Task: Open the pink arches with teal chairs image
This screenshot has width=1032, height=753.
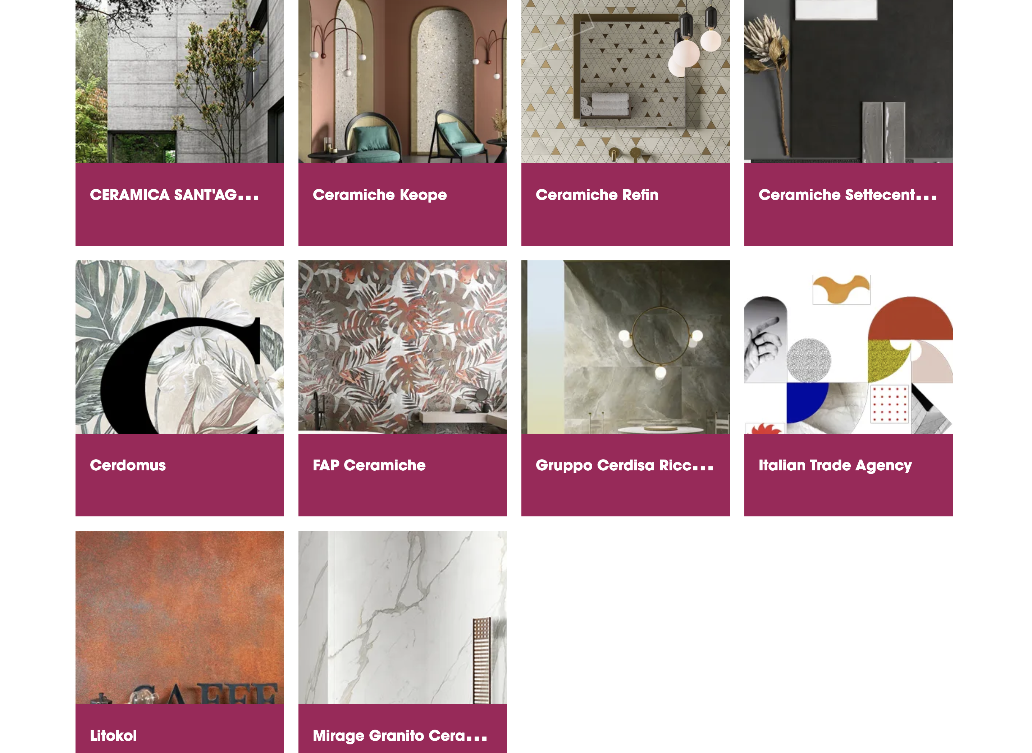Action: pyautogui.click(x=402, y=82)
